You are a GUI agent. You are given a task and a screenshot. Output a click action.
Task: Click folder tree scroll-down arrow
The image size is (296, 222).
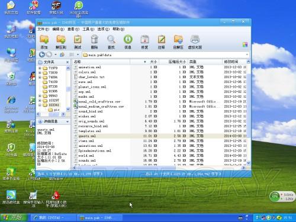click(68, 109)
